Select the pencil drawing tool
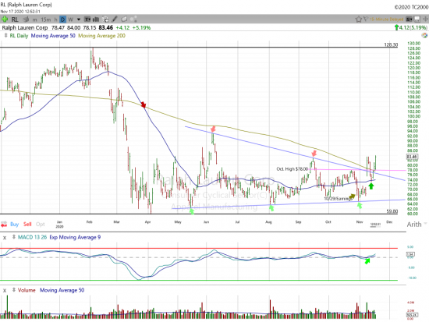 [115, 19]
